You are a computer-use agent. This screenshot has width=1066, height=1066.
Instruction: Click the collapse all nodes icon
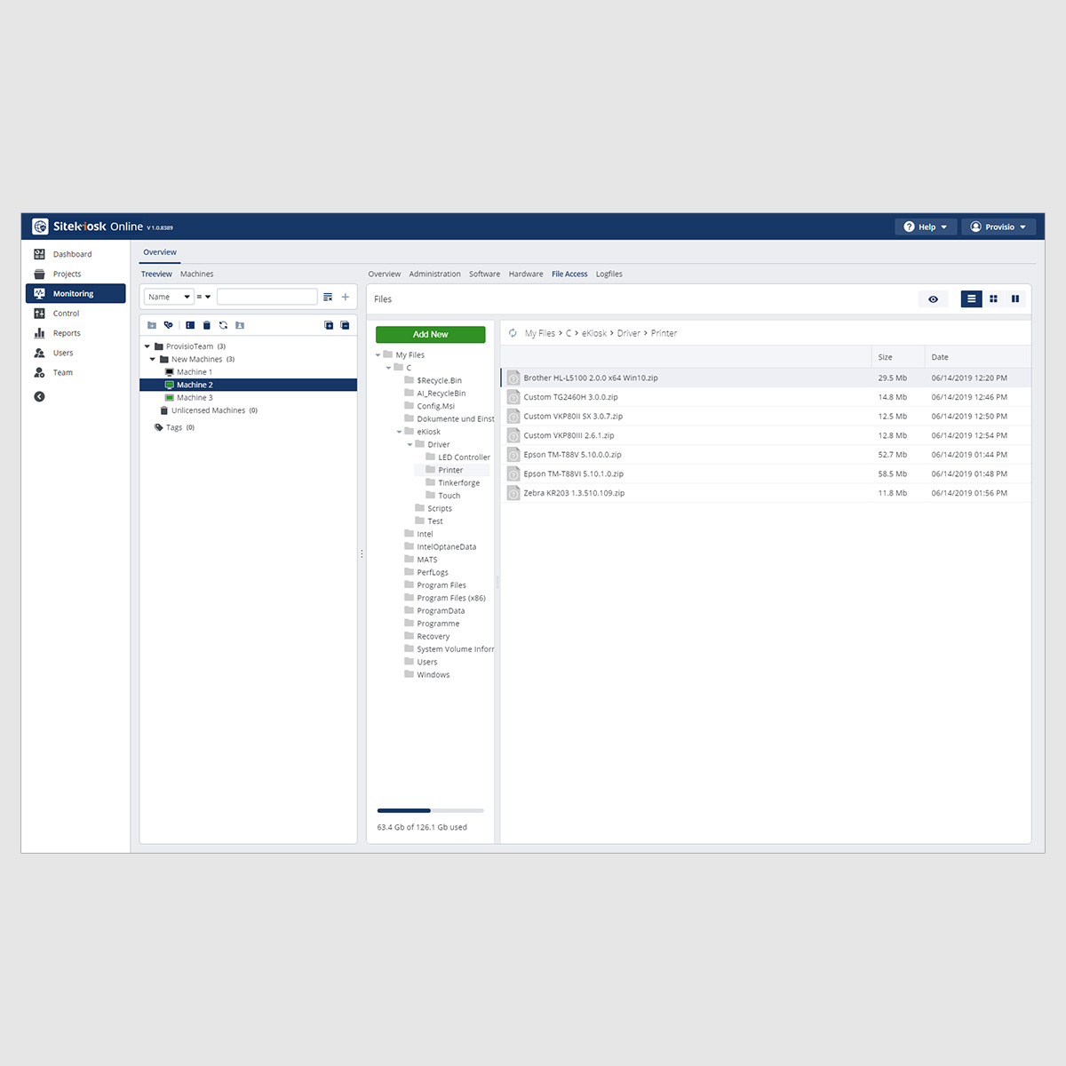tap(345, 325)
